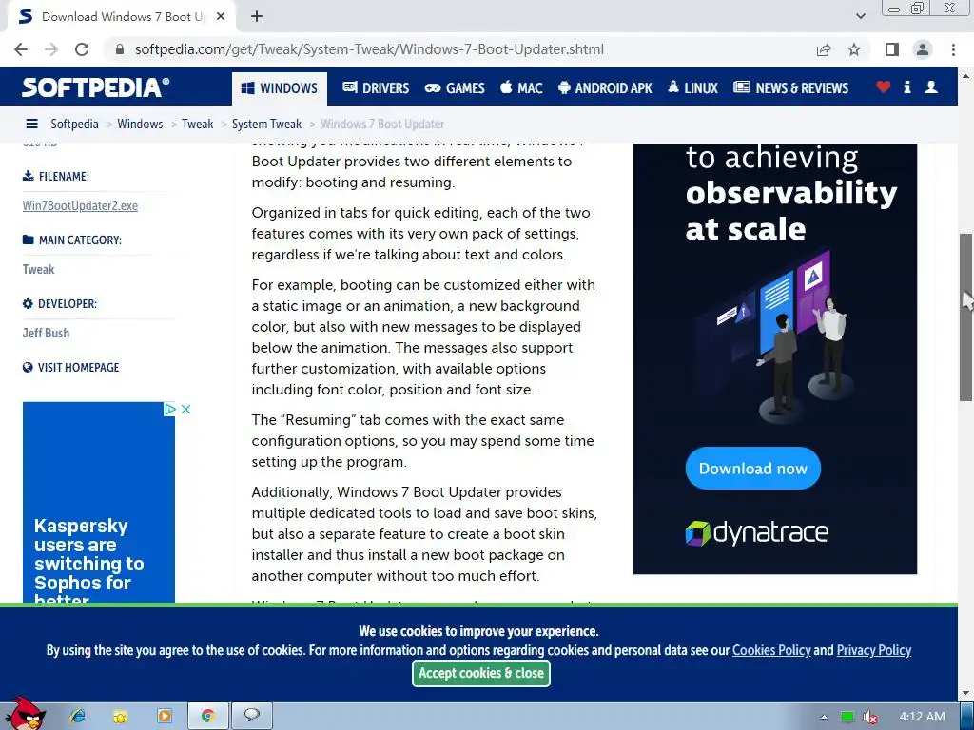The height and width of the screenshot is (730, 974).
Task: Click the AdChoices icon on sidebar ad
Action: pyautogui.click(x=169, y=409)
